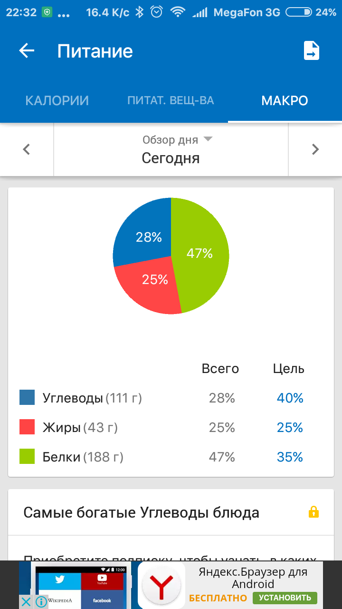Open the ad info icon

click(x=42, y=602)
